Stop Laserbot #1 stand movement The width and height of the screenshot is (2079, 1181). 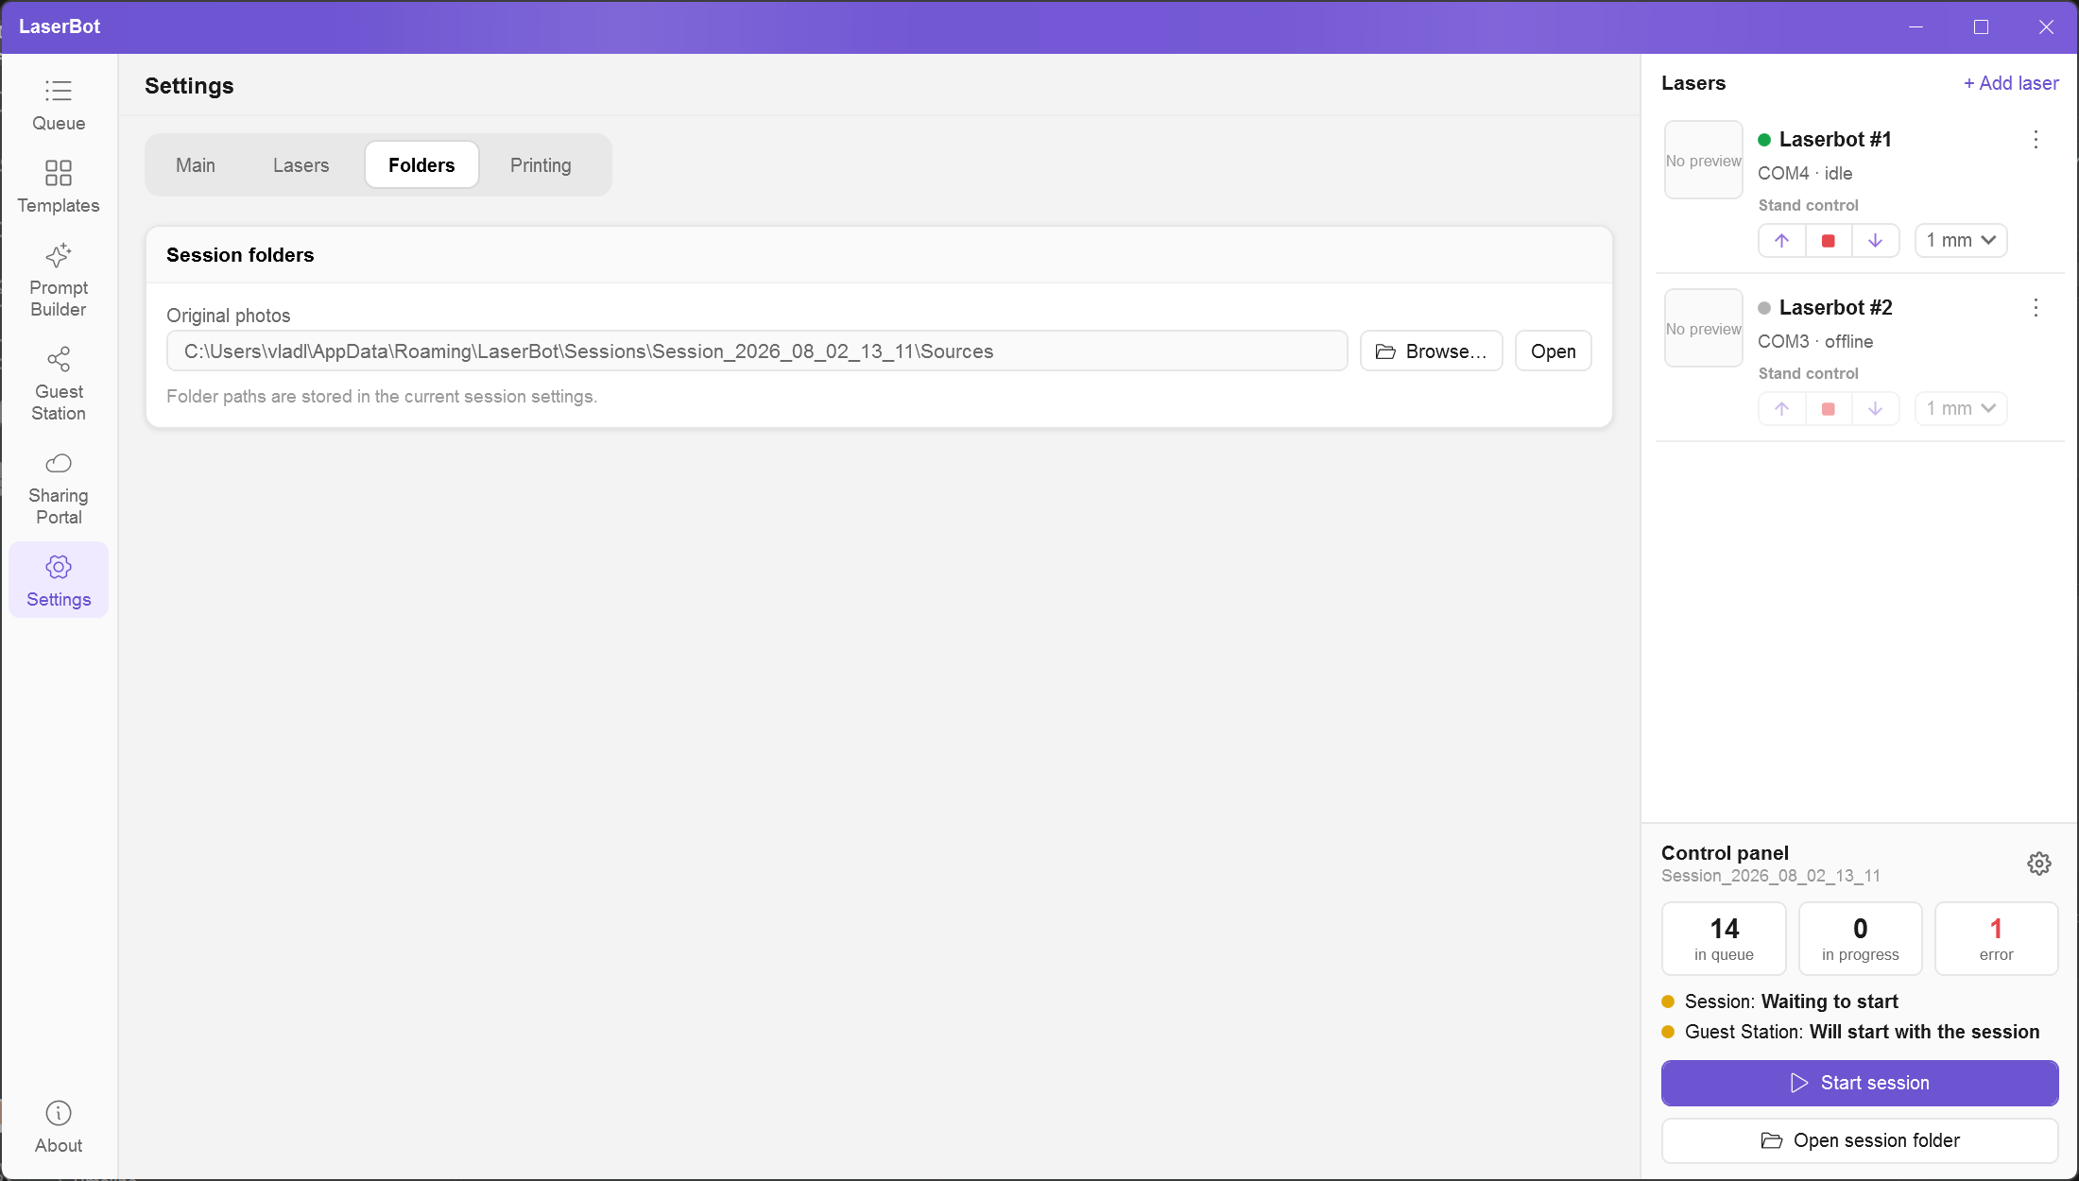[x=1829, y=241]
